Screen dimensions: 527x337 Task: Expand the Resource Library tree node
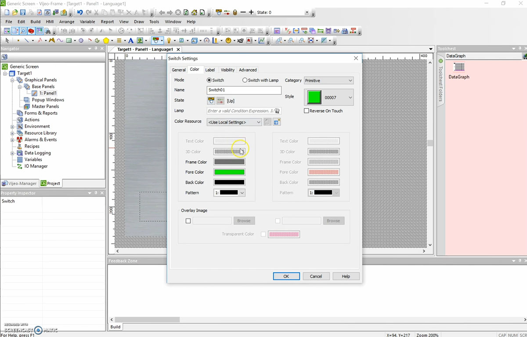tap(12, 133)
